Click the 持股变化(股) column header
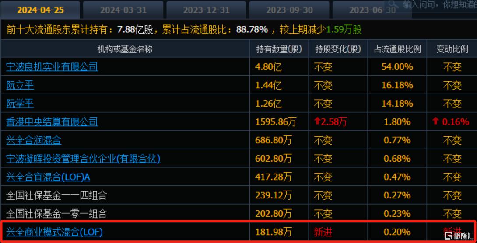 coord(338,49)
